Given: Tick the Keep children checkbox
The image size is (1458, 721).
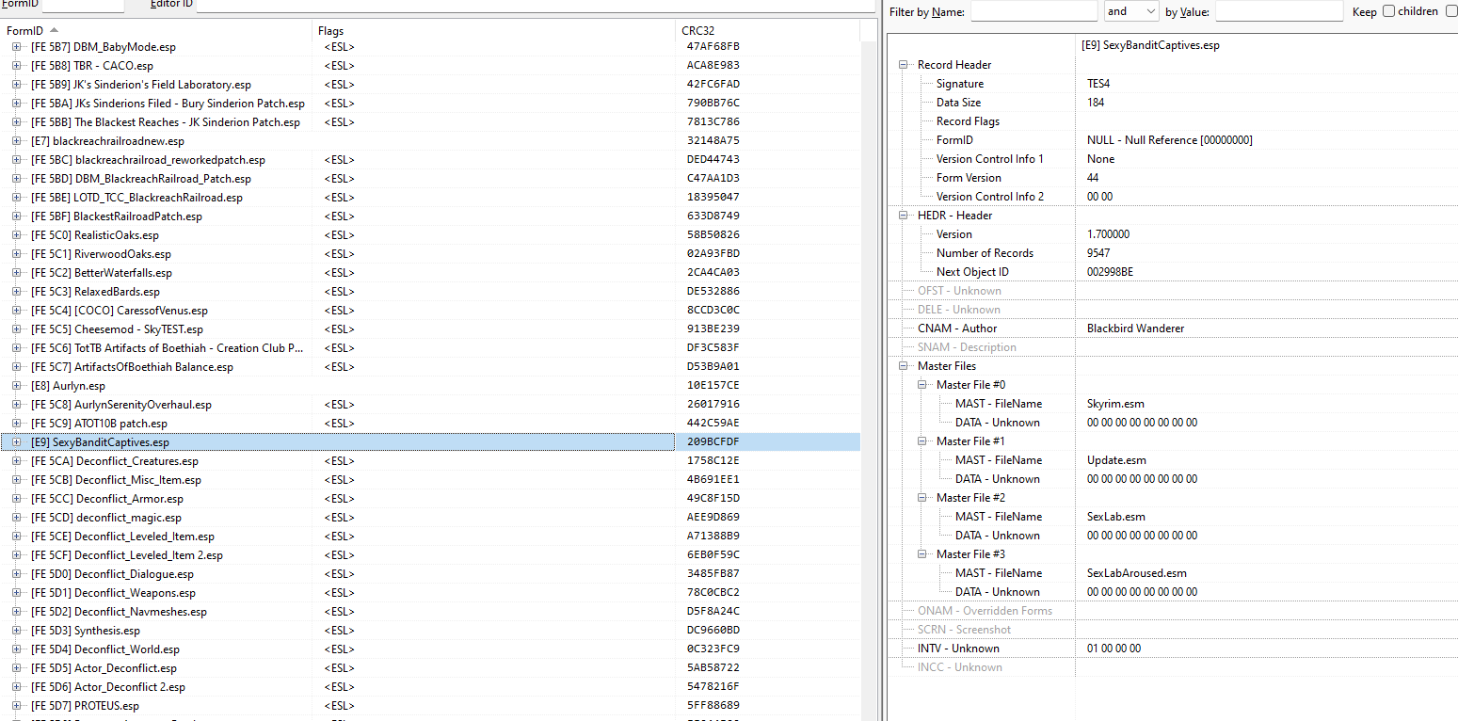Looking at the screenshot, I should 1387,11.
